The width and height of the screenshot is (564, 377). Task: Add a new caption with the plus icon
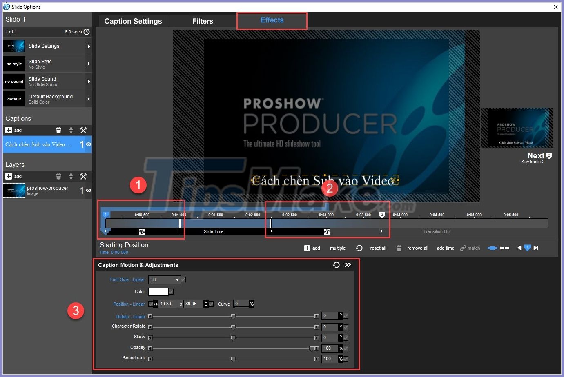click(8, 130)
